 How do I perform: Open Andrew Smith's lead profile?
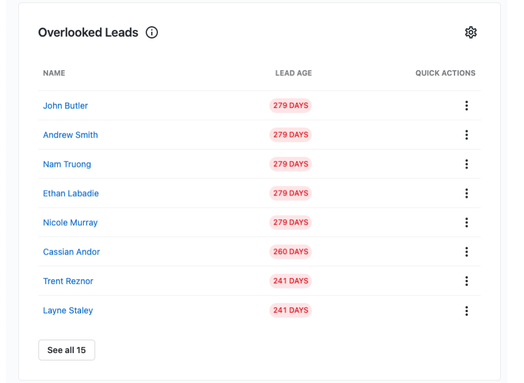pyautogui.click(x=70, y=135)
